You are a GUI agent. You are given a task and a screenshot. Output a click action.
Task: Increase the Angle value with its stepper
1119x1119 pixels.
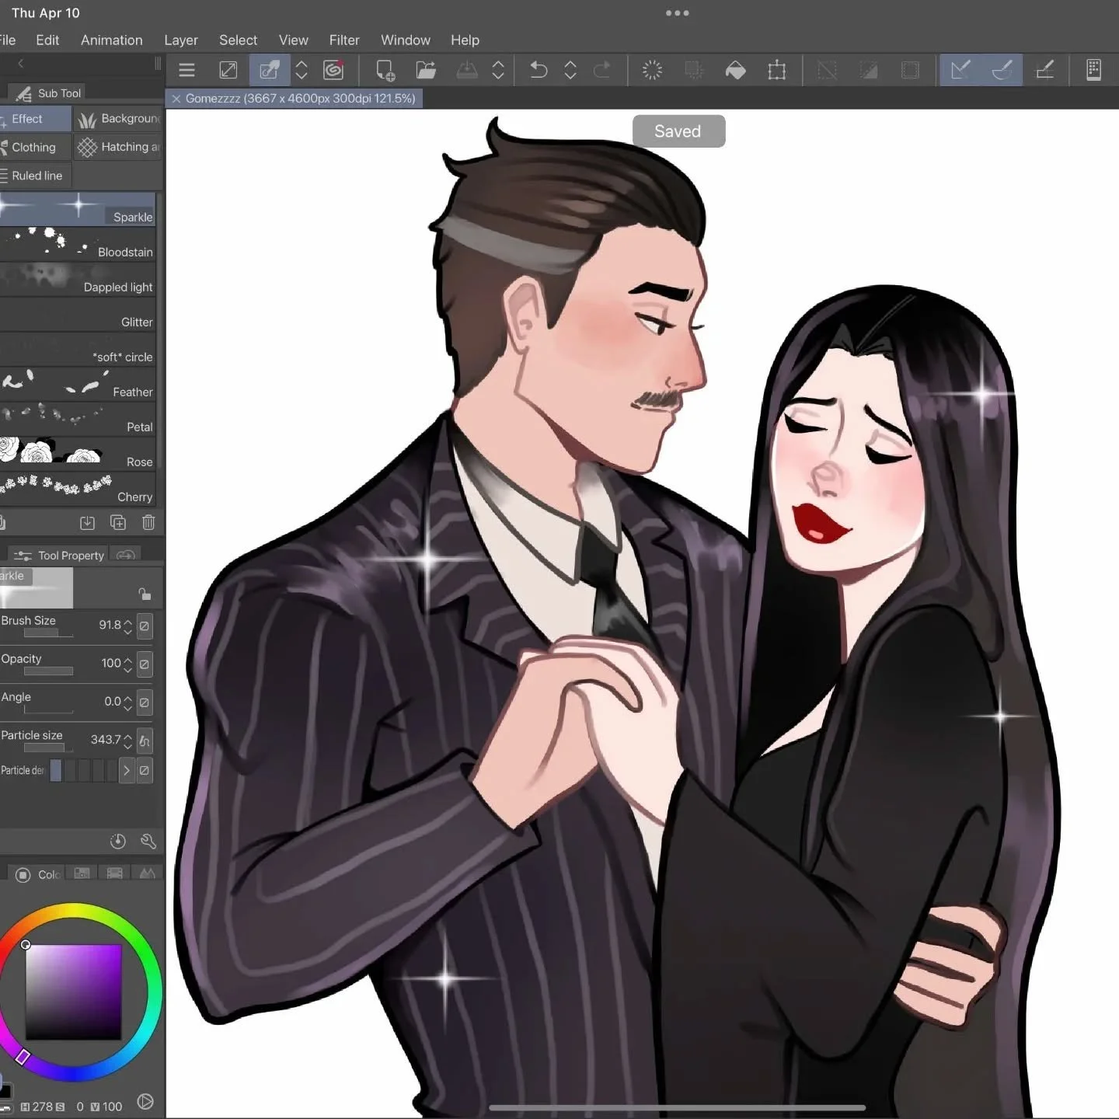(127, 698)
